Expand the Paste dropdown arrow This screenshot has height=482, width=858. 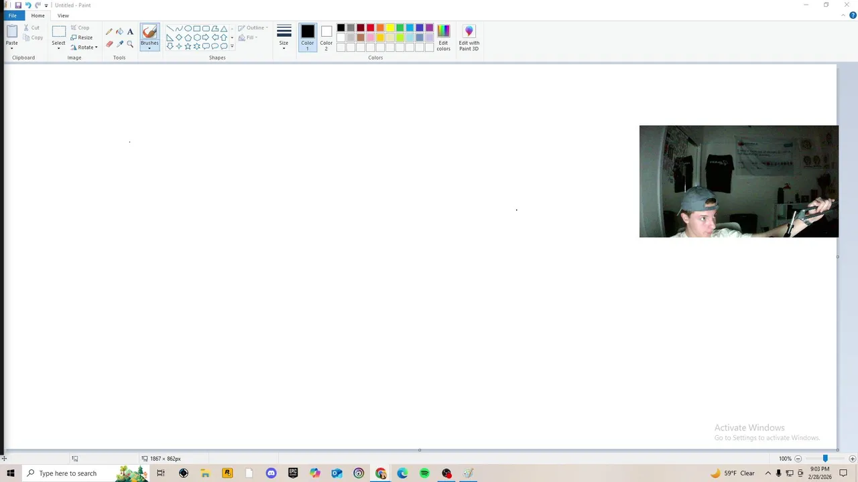[x=11, y=48]
